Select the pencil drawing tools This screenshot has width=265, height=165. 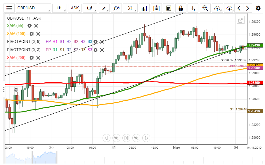click(104, 8)
